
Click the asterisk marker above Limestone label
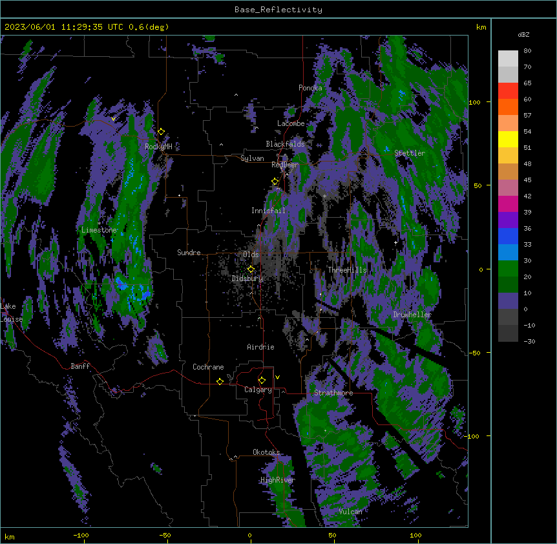click(99, 224)
